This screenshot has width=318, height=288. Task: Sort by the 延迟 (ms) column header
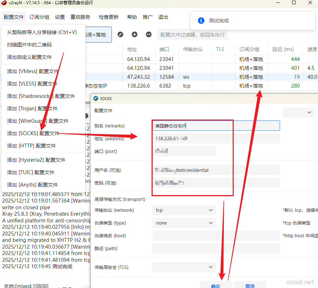pos(283,49)
